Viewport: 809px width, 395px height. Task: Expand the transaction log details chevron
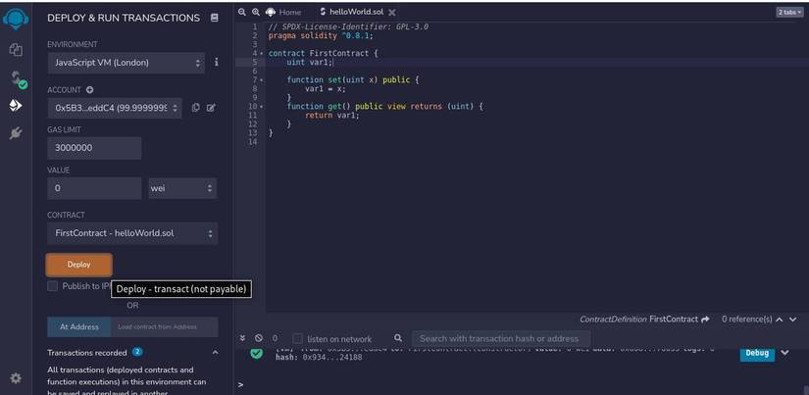click(784, 353)
